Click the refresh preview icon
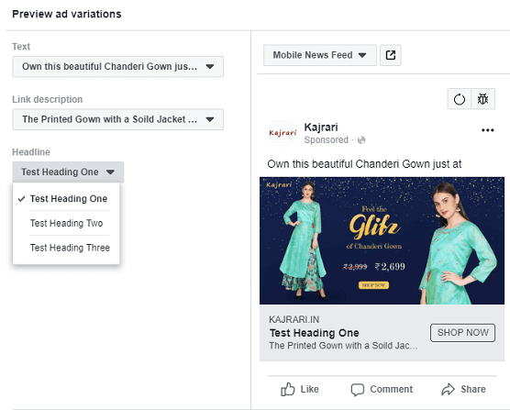Image resolution: width=510 pixels, height=410 pixels. click(459, 99)
